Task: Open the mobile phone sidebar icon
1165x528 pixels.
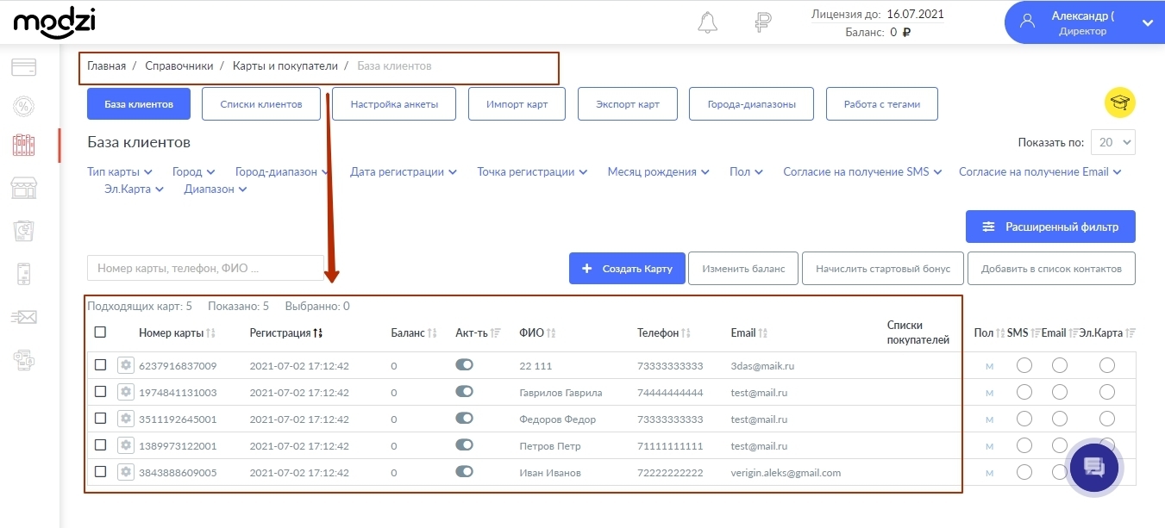Action: [x=24, y=274]
